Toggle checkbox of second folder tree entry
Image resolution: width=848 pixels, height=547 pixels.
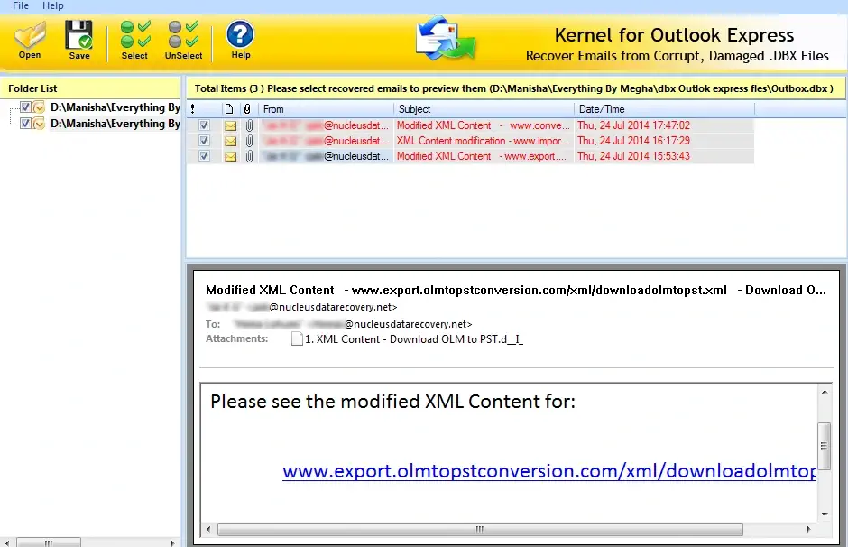(25, 124)
